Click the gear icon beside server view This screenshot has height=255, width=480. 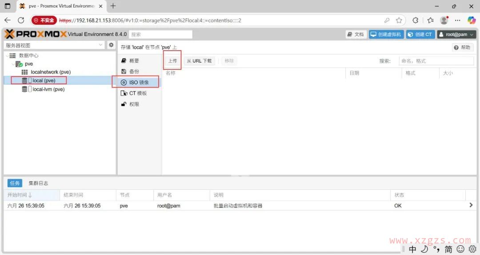[111, 45]
